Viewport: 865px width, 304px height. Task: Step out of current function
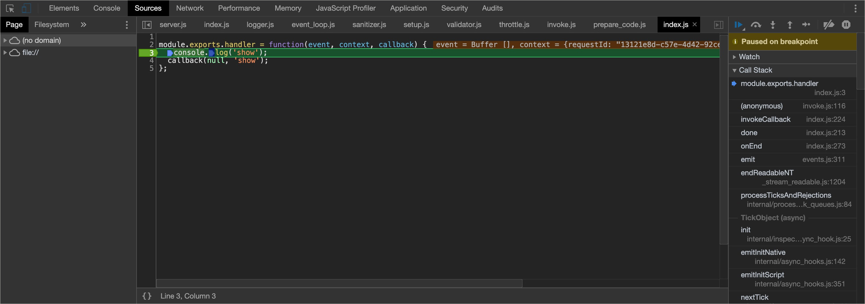[790, 25]
